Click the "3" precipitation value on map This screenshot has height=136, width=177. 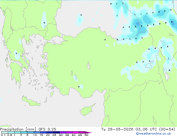click(x=159, y=12)
